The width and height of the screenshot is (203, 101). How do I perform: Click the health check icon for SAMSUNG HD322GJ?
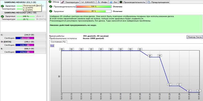coord(2,16)
